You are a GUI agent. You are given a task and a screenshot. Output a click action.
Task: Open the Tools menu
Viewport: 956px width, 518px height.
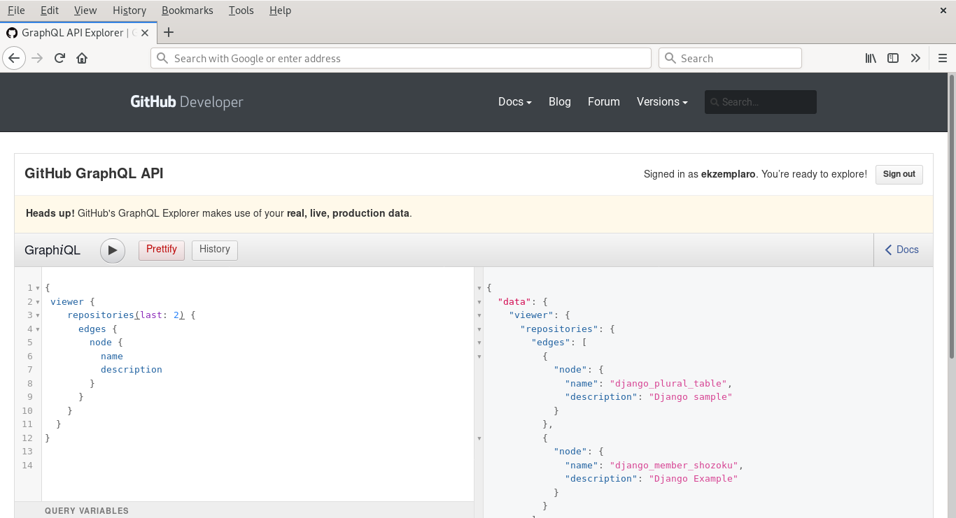click(x=241, y=10)
